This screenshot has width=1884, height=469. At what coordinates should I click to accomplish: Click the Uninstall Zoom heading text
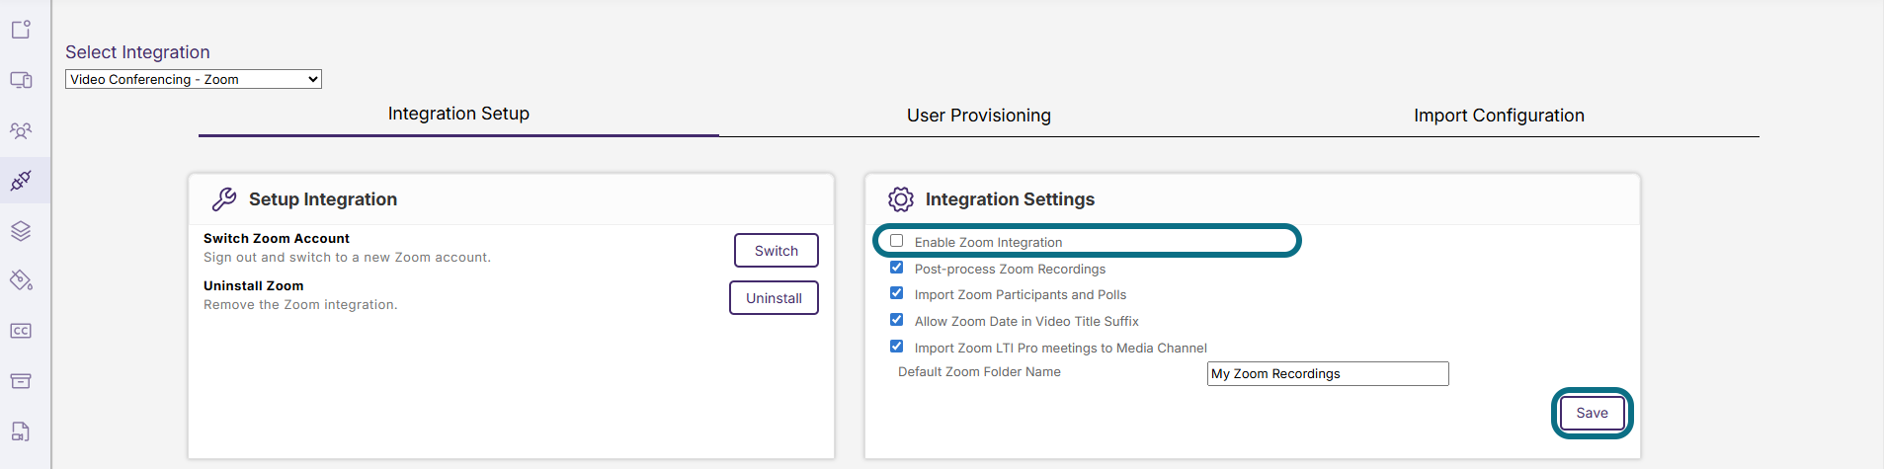tap(254, 286)
